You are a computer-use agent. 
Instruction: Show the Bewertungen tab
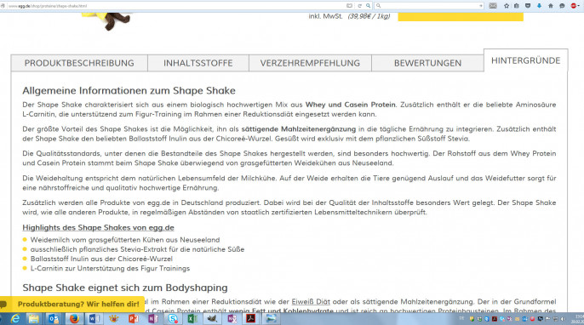427,63
